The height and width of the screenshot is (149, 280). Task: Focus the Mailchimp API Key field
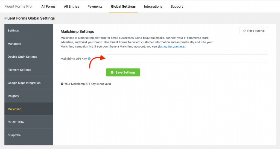pyautogui.click(x=187, y=59)
